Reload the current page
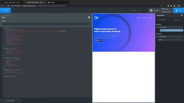184x103 pixels. 8,6
